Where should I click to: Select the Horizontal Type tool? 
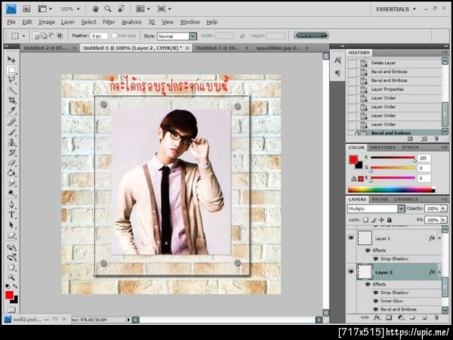(11, 215)
